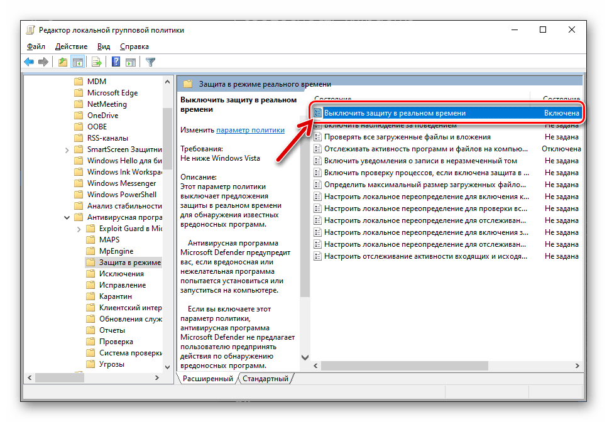
Task: Select the RSS-каналы tree folder
Action: tap(107, 138)
